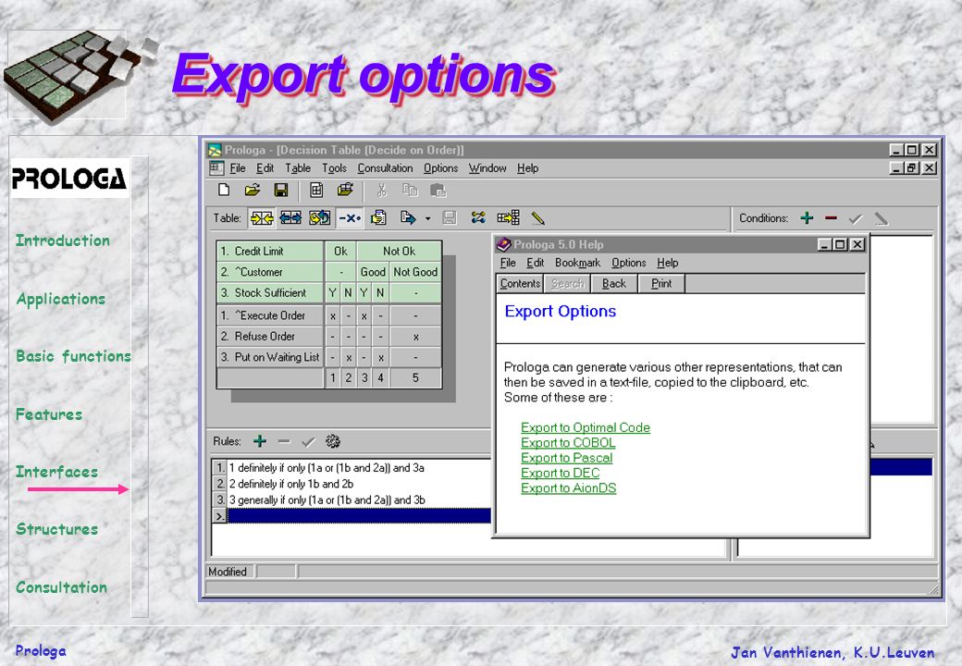This screenshot has width=962, height=666.
Task: Click the greyed save table icon
Action: [450, 218]
